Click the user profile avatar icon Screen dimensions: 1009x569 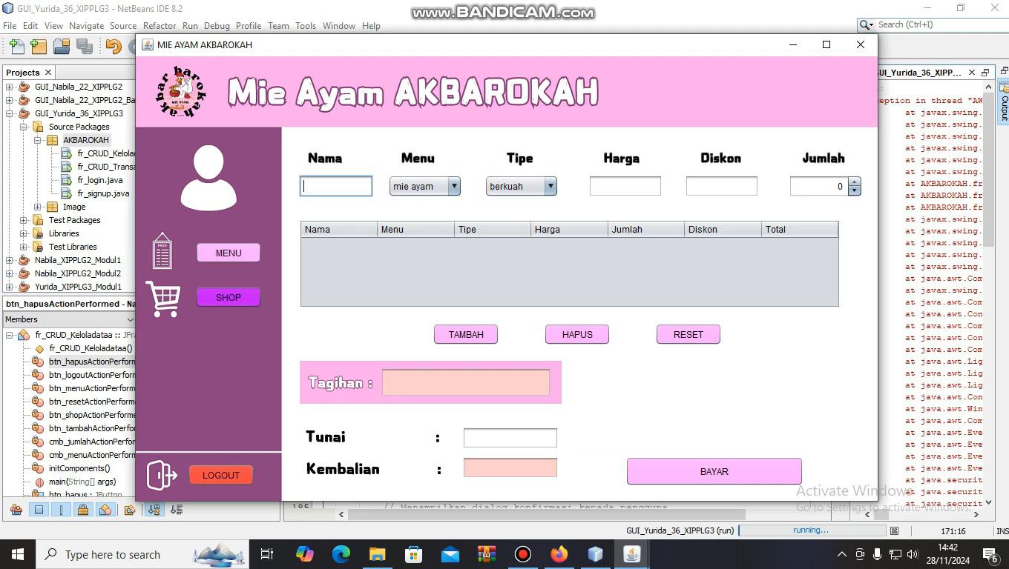point(208,178)
